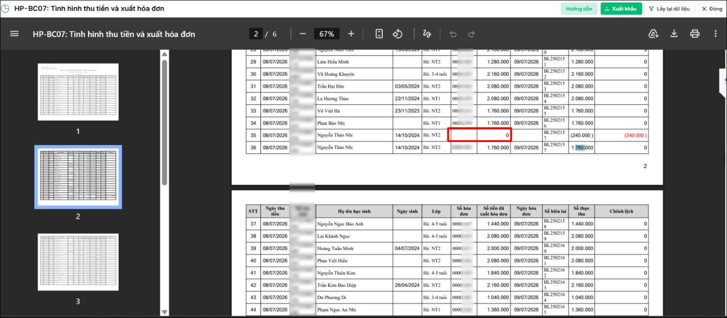This screenshot has width=727, height=318.
Task: Click student name Vũ Hoàng Khuyên
Action: pyautogui.click(x=336, y=74)
